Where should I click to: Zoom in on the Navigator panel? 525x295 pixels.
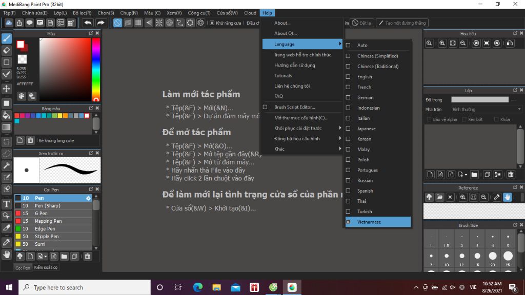coord(442,43)
